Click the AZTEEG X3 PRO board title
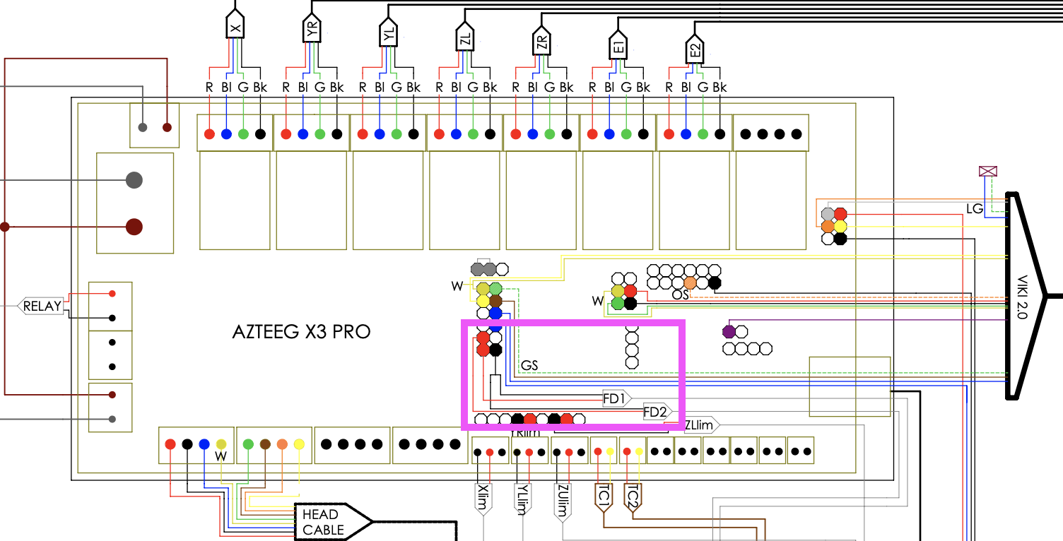1063x541 pixels. point(301,332)
